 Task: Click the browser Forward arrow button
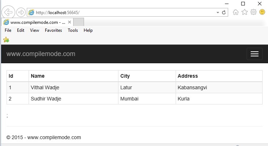click(x=21, y=12)
